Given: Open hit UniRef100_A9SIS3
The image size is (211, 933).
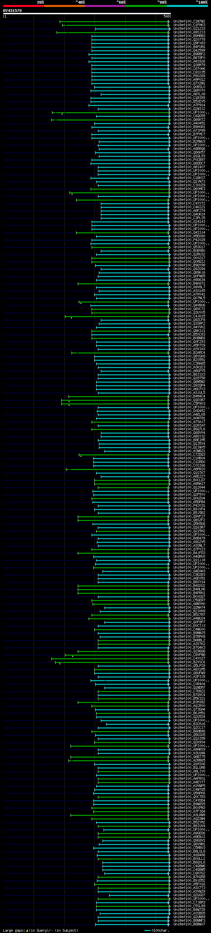Looking at the screenshot, I should (x=189, y=32).
